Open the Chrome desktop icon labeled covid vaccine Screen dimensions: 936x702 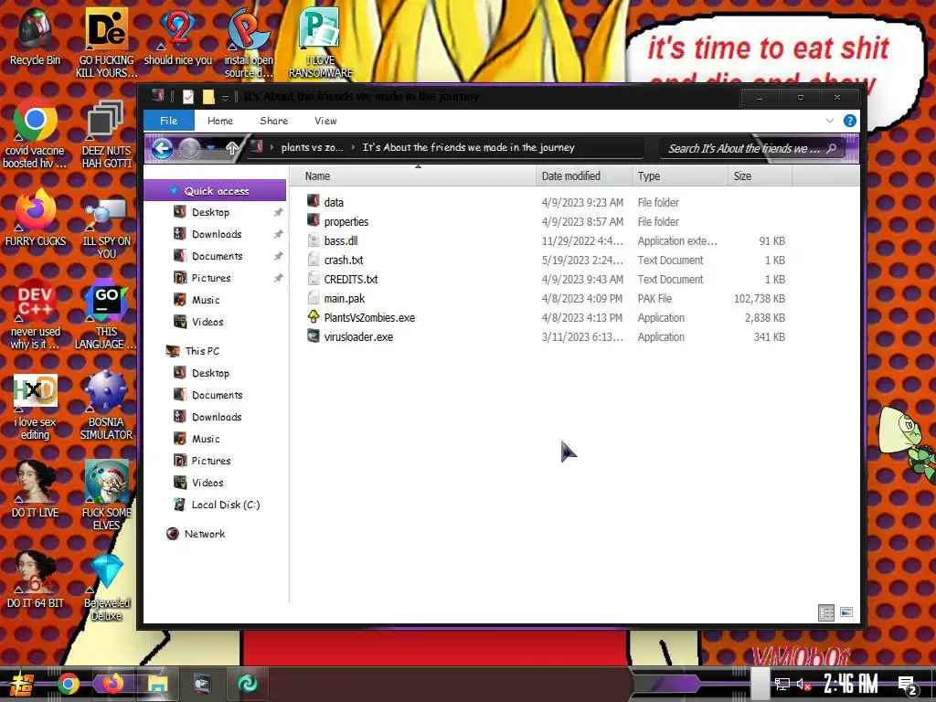[35, 133]
